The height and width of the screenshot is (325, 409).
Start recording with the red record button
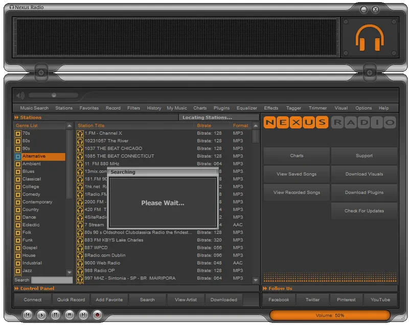[x=97, y=315]
